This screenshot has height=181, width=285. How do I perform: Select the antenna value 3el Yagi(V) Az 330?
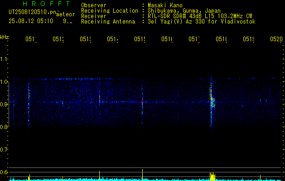pyautogui.click(x=177, y=22)
